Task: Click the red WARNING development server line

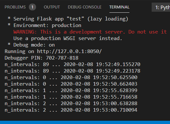Action: (90, 32)
